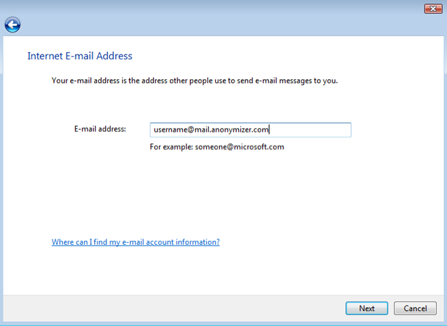
Task: Focus the E-mail address input field
Action: tap(250, 130)
